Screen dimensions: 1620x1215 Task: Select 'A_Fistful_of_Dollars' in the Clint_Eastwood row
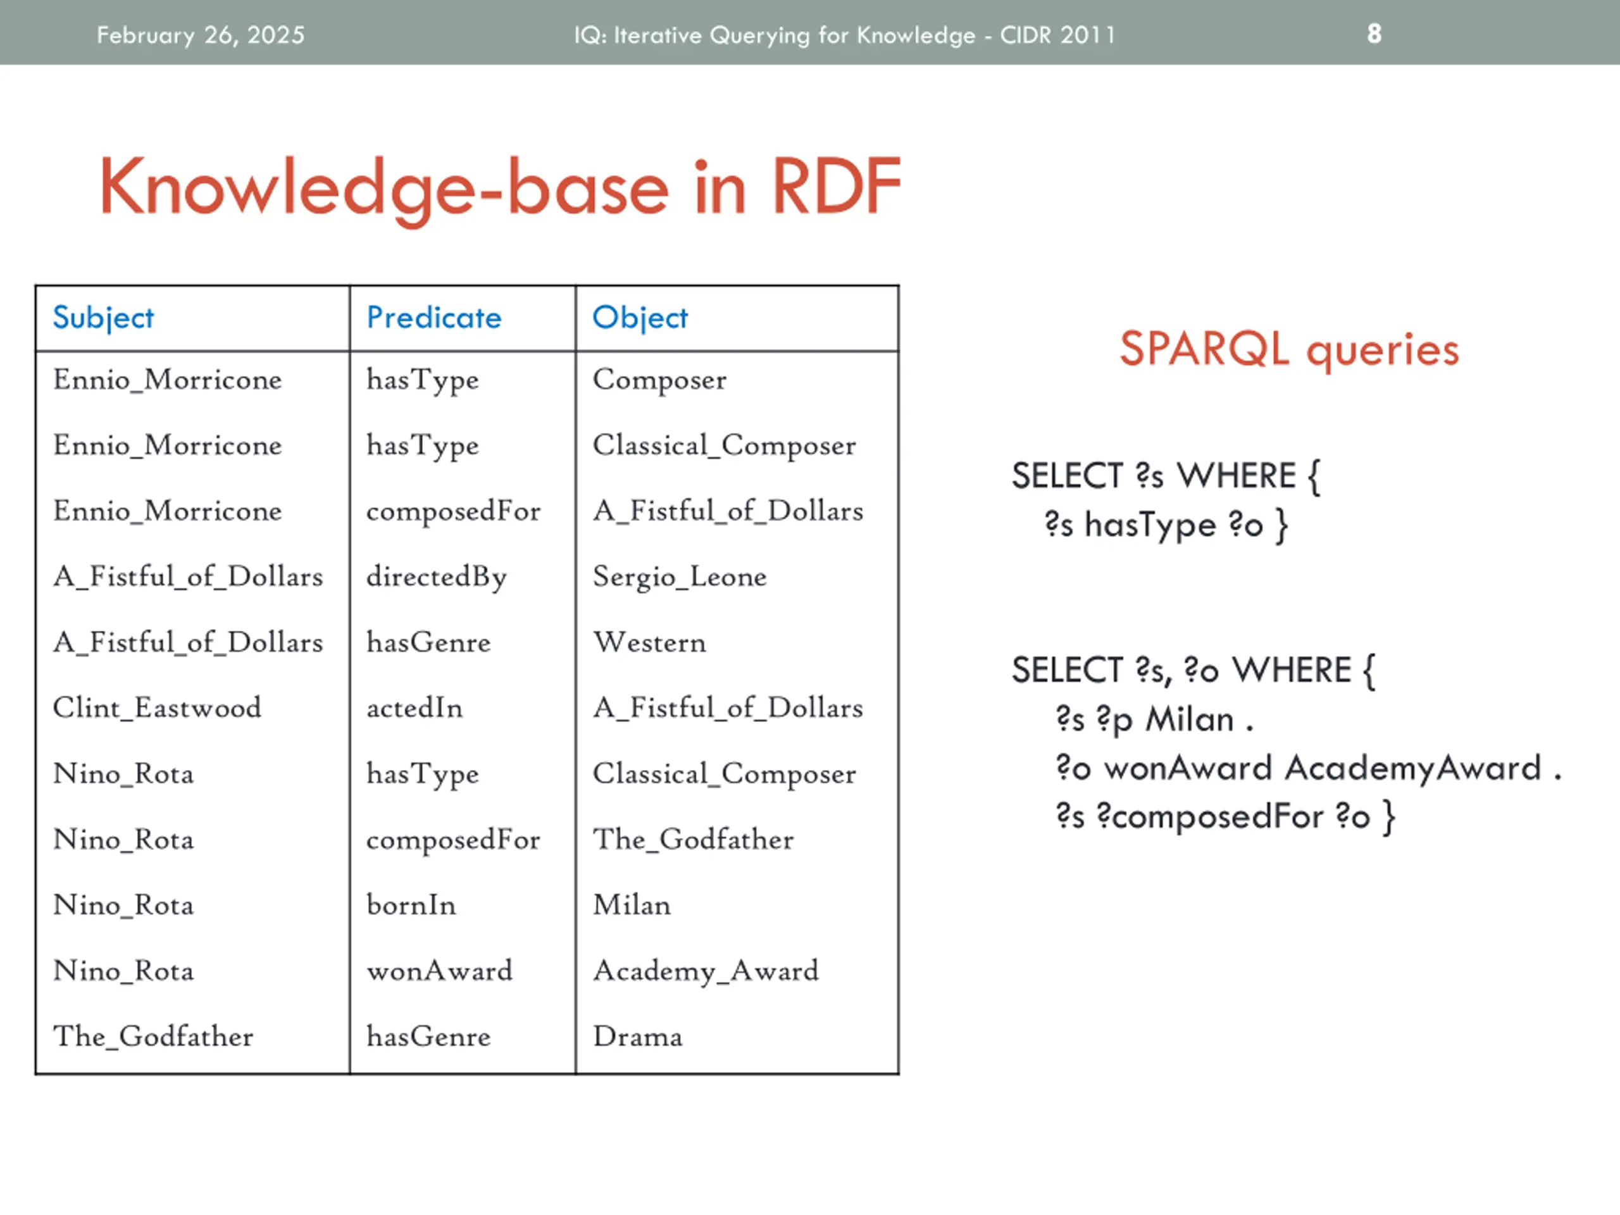coord(728,708)
